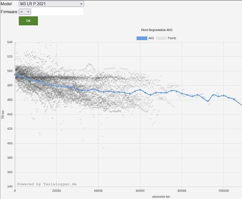The width and height of the screenshot is (242, 199).
Task: Click the AVG legend label
Action: click(151, 38)
